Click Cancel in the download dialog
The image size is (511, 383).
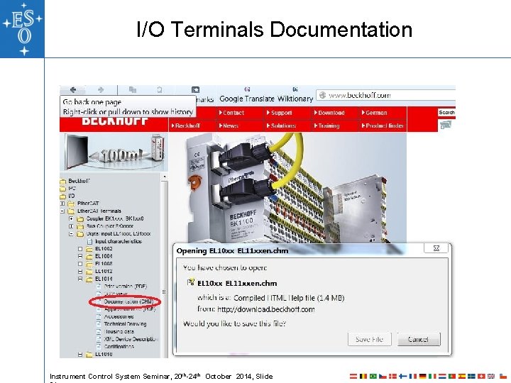point(419,339)
